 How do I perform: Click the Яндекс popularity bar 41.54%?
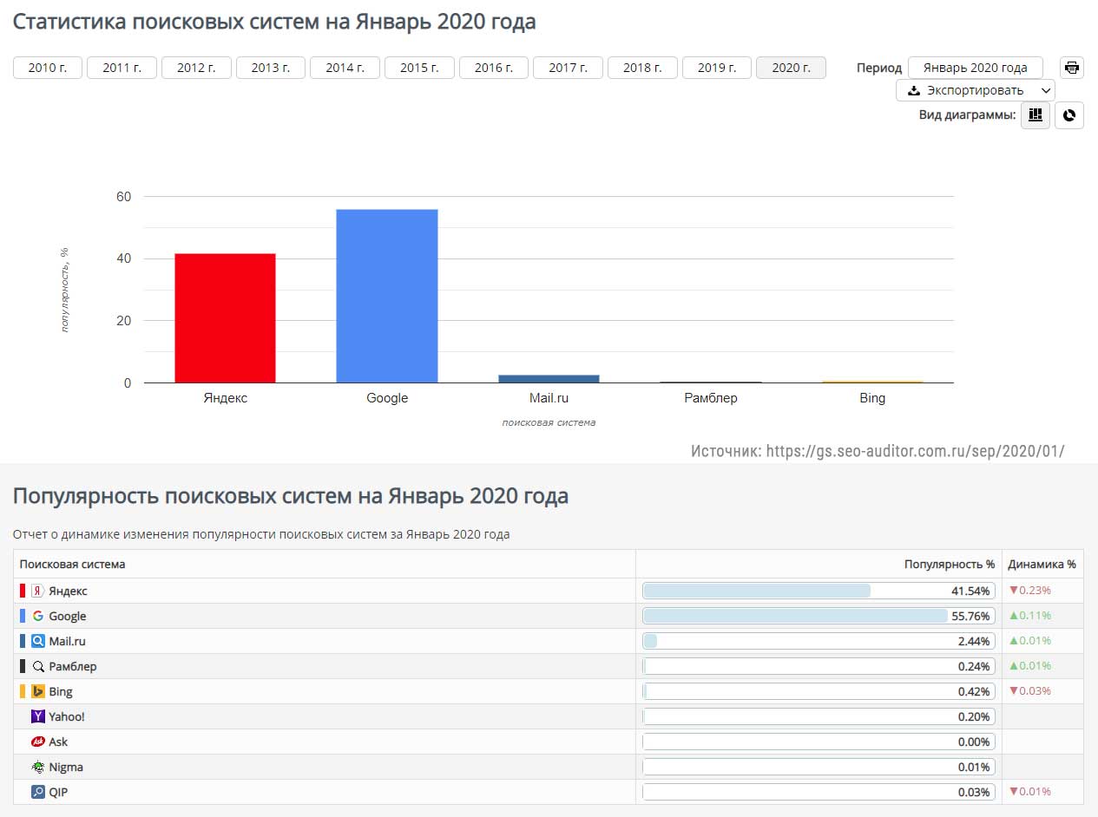pos(819,591)
